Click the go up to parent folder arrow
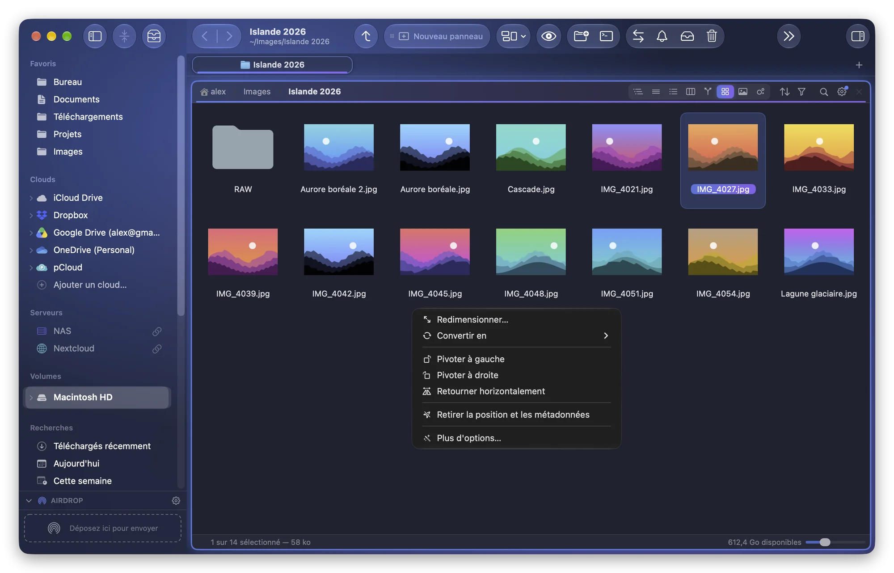Viewport: 894px width, 573px height. (x=366, y=36)
